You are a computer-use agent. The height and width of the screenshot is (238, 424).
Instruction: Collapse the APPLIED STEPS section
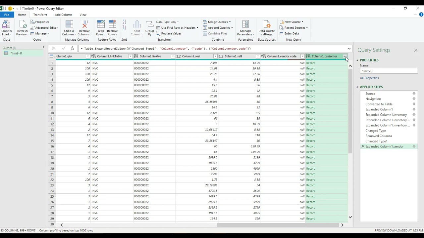[358, 87]
